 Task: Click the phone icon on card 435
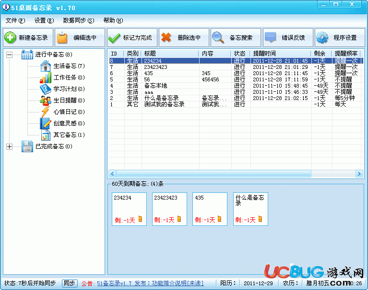coord(219,219)
